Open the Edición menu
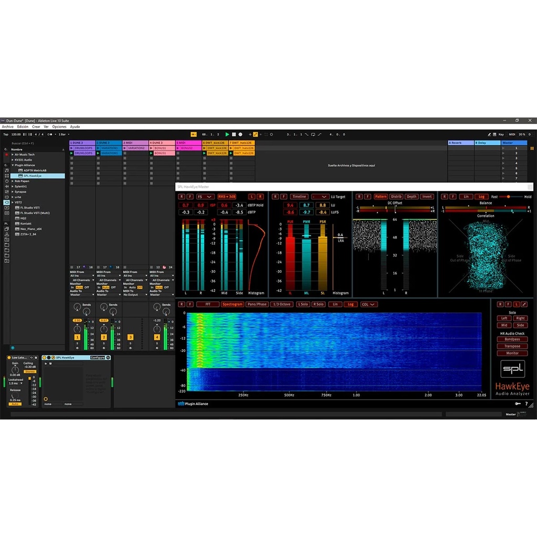Image resolution: width=537 pixels, height=537 pixels. pyautogui.click(x=23, y=127)
